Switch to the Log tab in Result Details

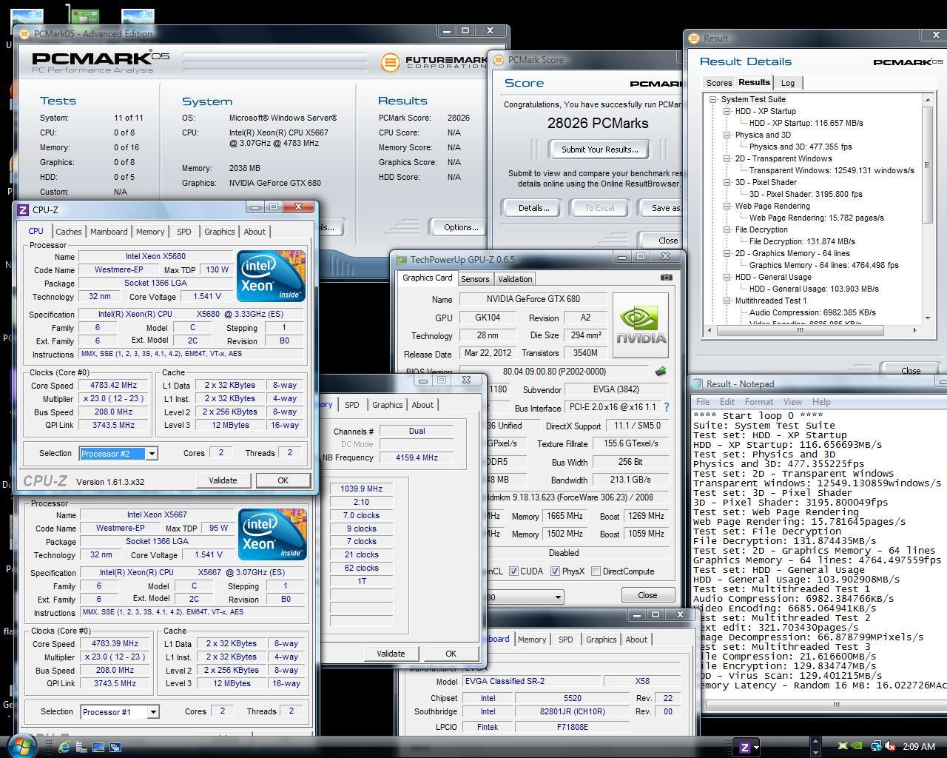coord(788,83)
